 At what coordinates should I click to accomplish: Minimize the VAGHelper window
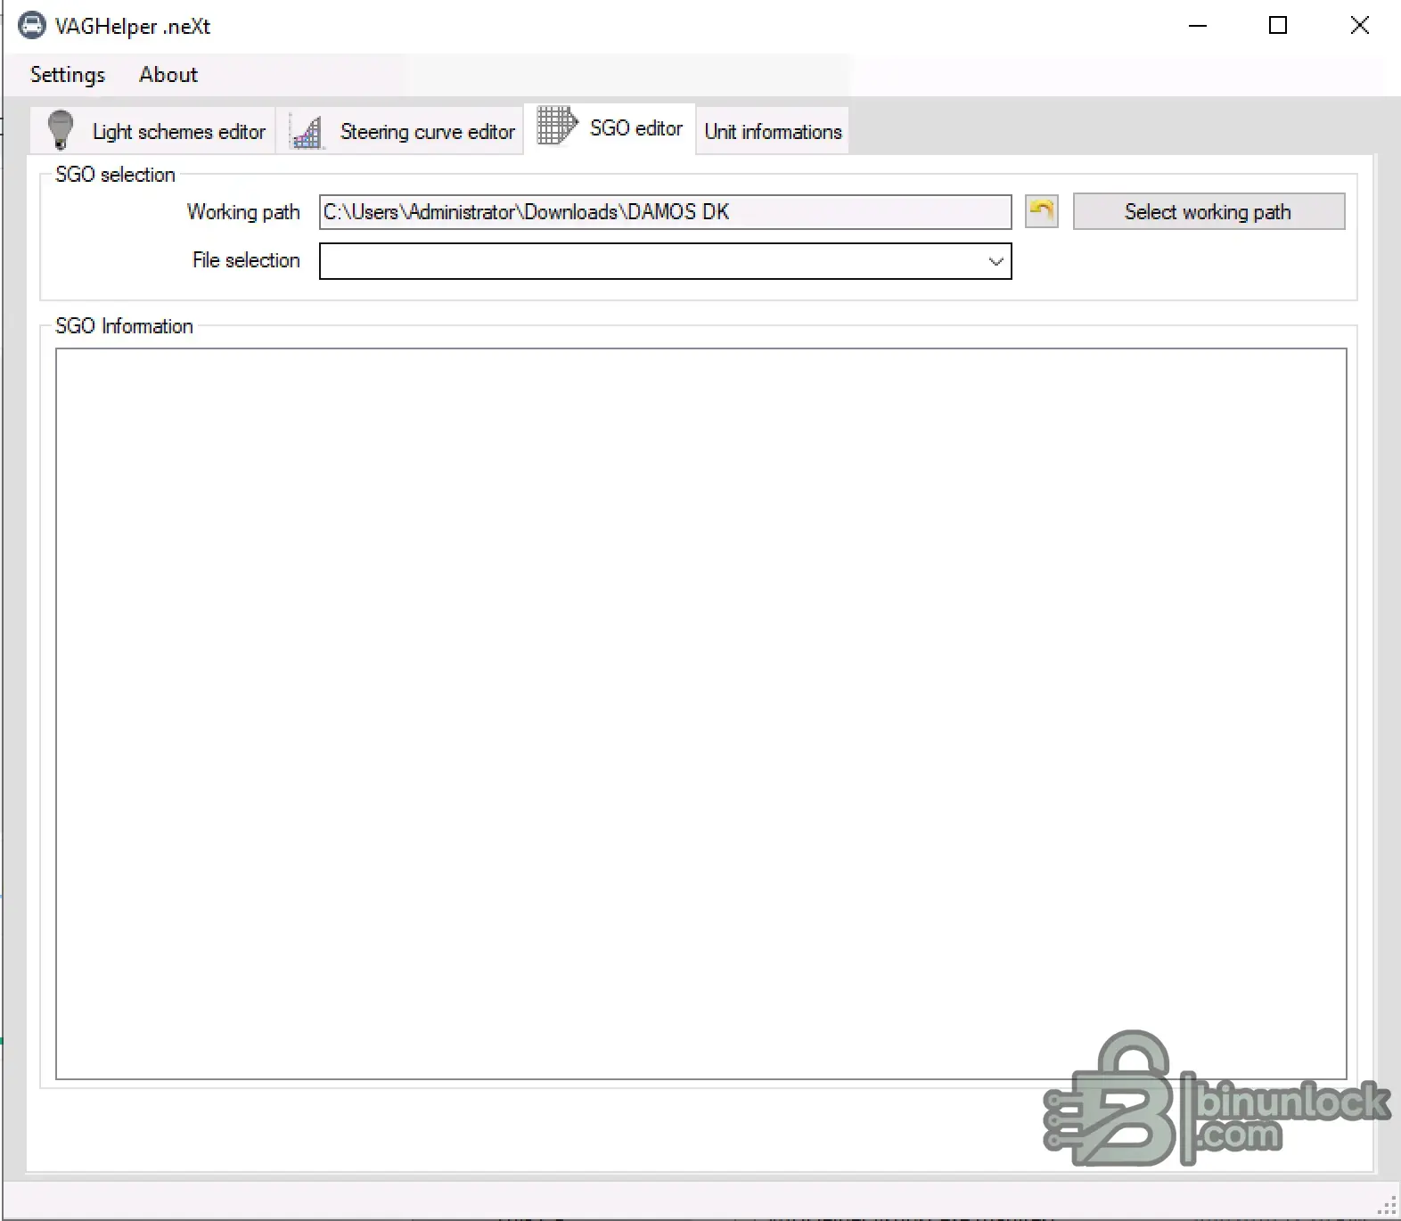(1198, 26)
